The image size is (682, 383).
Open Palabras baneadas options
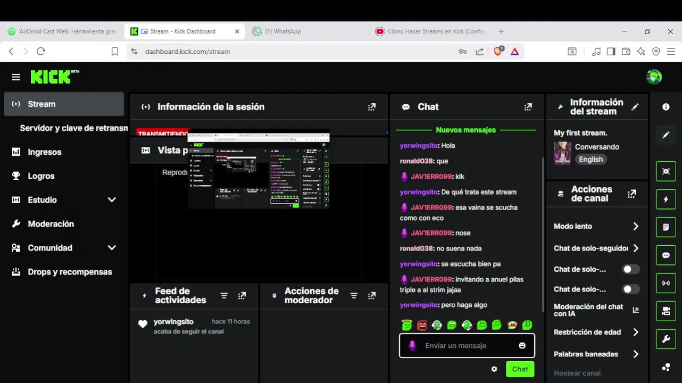596,354
